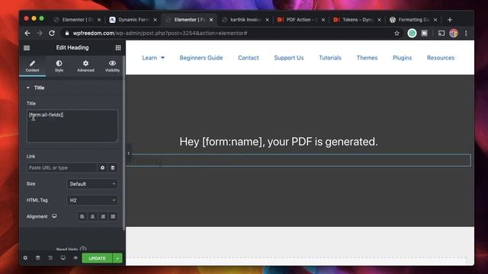Click the Title text area
The width and height of the screenshot is (488, 274).
pyautogui.click(x=72, y=126)
